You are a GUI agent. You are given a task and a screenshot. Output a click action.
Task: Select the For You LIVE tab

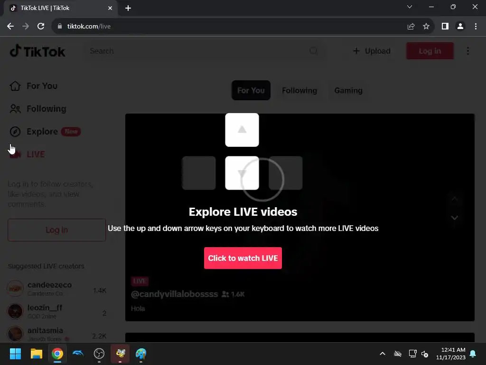coord(251,90)
